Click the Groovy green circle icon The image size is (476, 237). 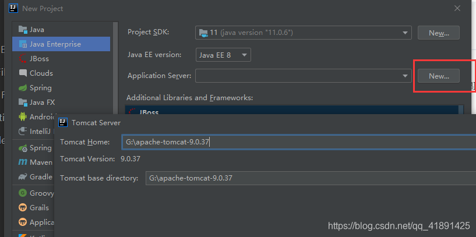[23, 192]
